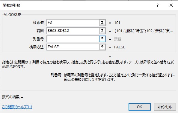Image resolution: width=178 pixels, height=113 pixels.
Task: Click the 101 result value
Action: click(117, 23)
